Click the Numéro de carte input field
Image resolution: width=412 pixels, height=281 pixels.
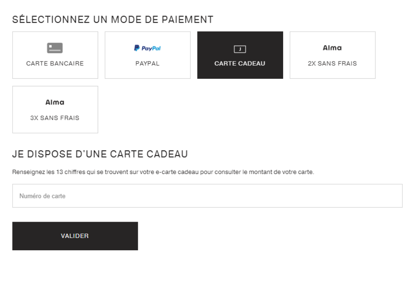tap(206, 195)
